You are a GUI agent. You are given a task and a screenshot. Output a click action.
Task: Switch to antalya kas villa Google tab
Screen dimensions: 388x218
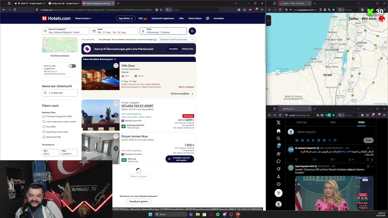[64, 3]
